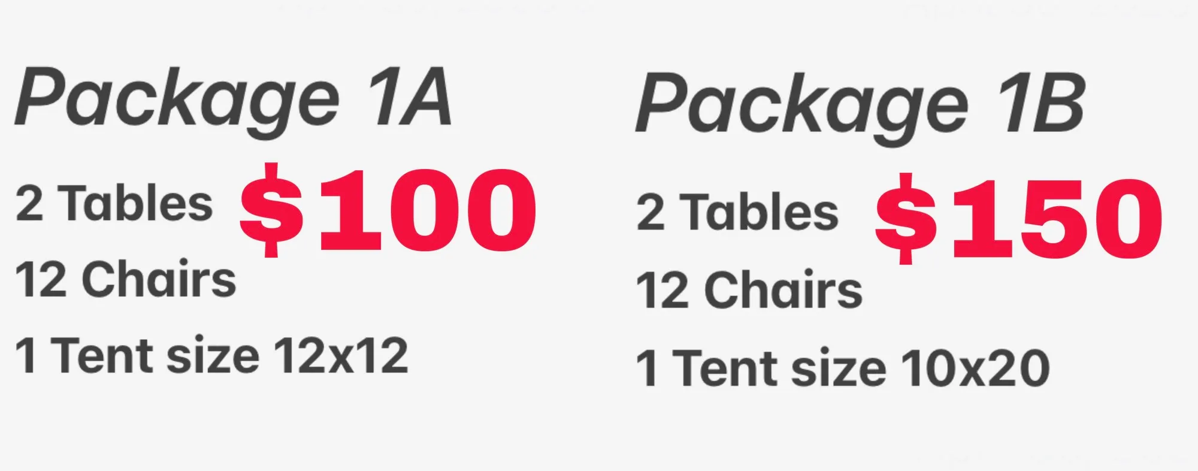This screenshot has width=1198, height=471.
Task: Select the red $150 price
Action: click(x=1018, y=219)
